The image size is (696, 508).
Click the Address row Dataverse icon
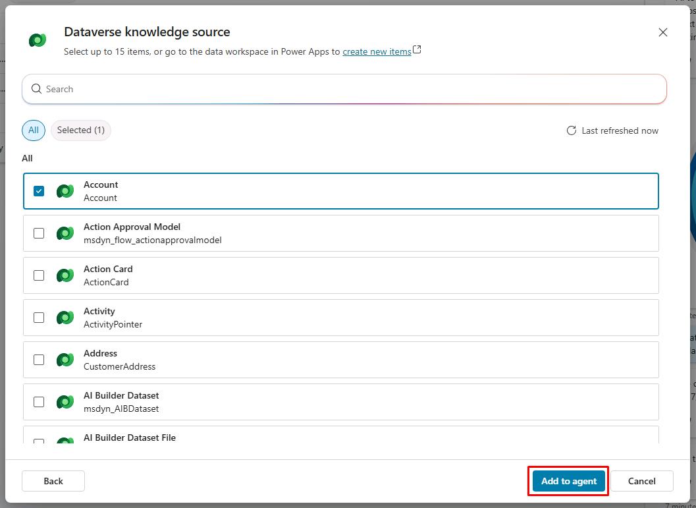[65, 360]
